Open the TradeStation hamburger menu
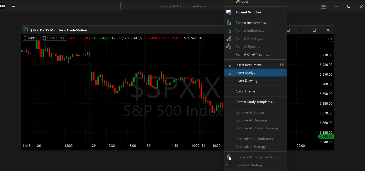The image size is (365, 171). (x=13, y=6)
